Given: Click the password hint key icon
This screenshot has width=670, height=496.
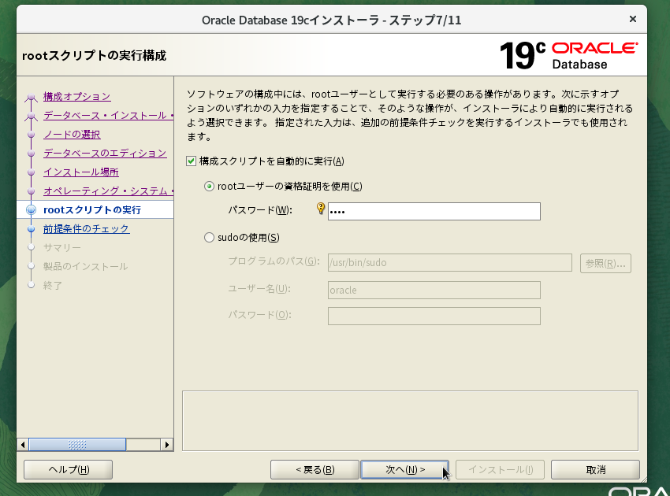Looking at the screenshot, I should coord(321,209).
